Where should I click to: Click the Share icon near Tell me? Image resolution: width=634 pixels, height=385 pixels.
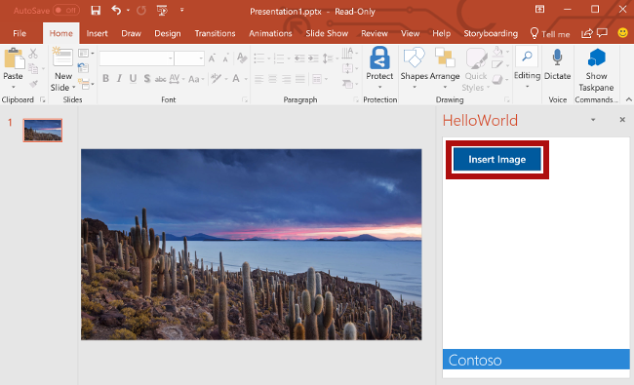click(x=586, y=33)
